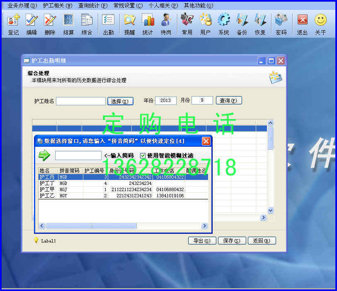Close the 数据选择窗口 dialog

click(206, 141)
